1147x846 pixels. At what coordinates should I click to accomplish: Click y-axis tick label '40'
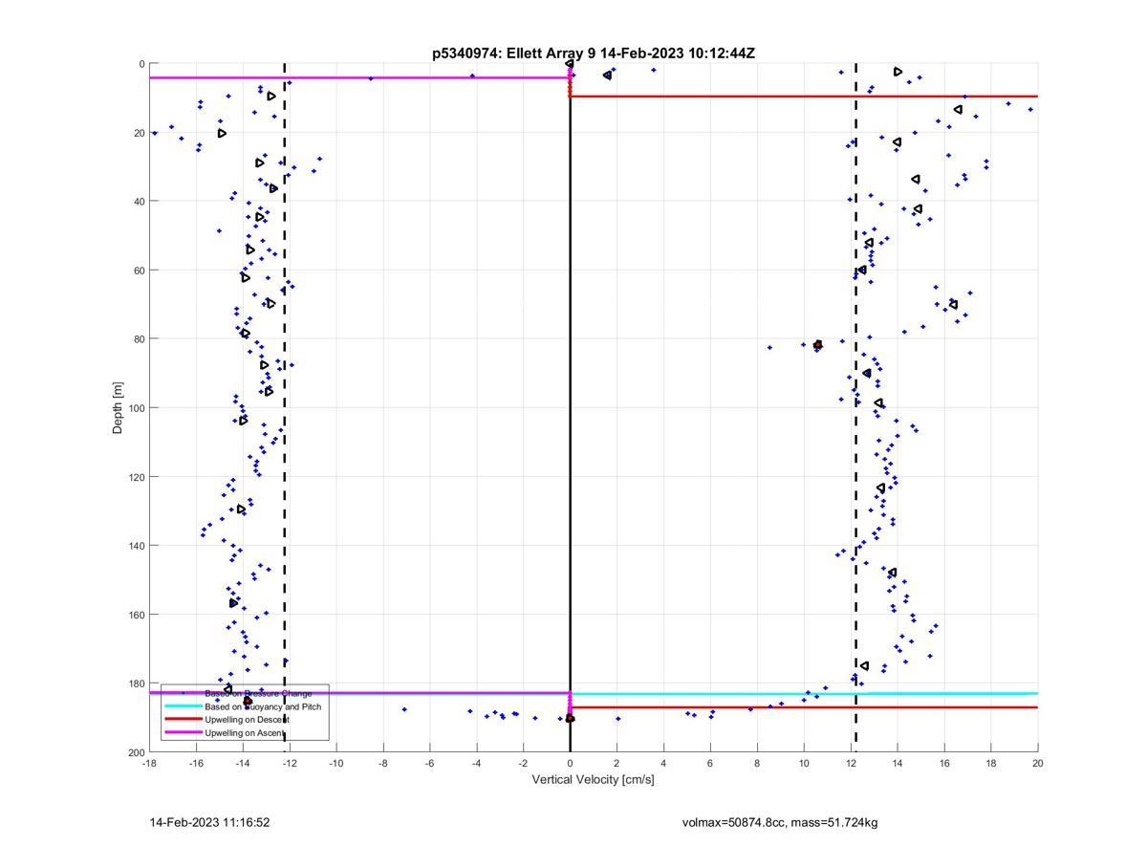(140, 202)
